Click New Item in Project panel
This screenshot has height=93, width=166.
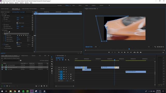pyautogui.click(x=44, y=86)
